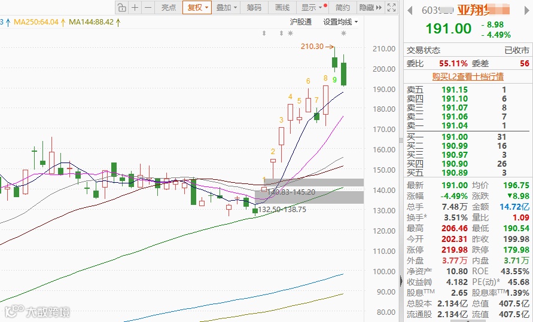This screenshot has width=533, height=322.
Task: Click the 最低 190.54 value
Action: [x=516, y=228]
